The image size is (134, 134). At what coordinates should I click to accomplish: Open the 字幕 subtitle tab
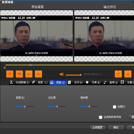tap(131, 82)
